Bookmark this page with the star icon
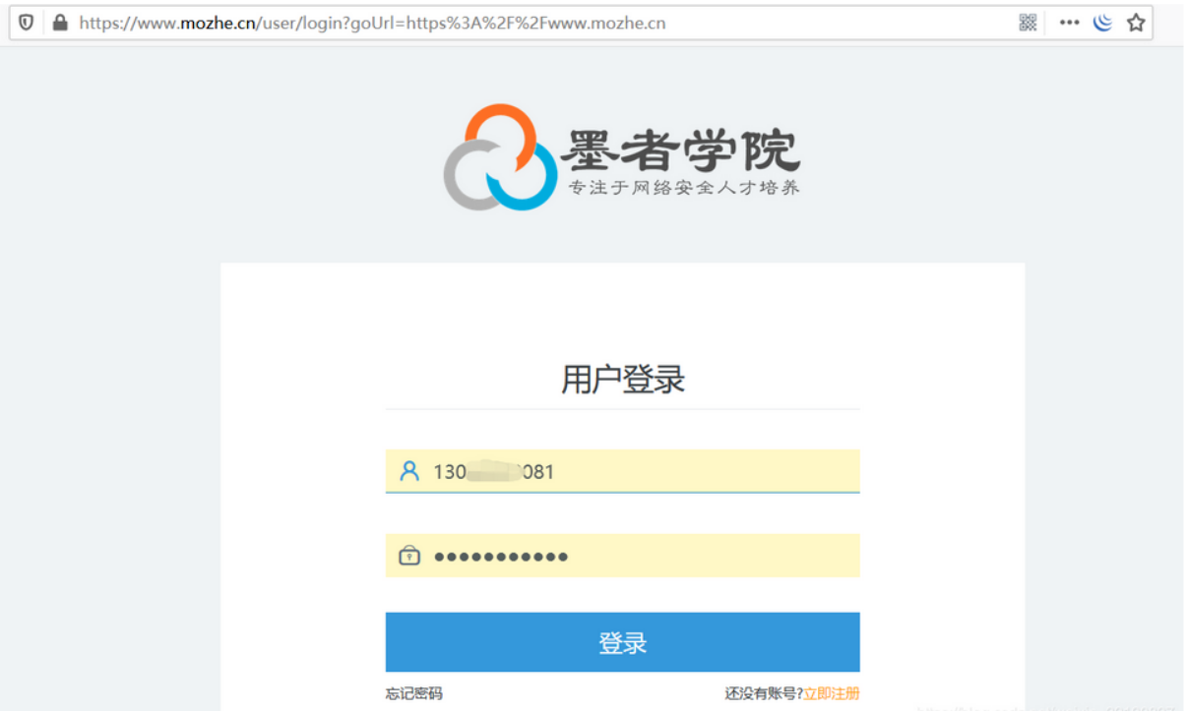Image resolution: width=1186 pixels, height=713 pixels. click(x=1136, y=23)
